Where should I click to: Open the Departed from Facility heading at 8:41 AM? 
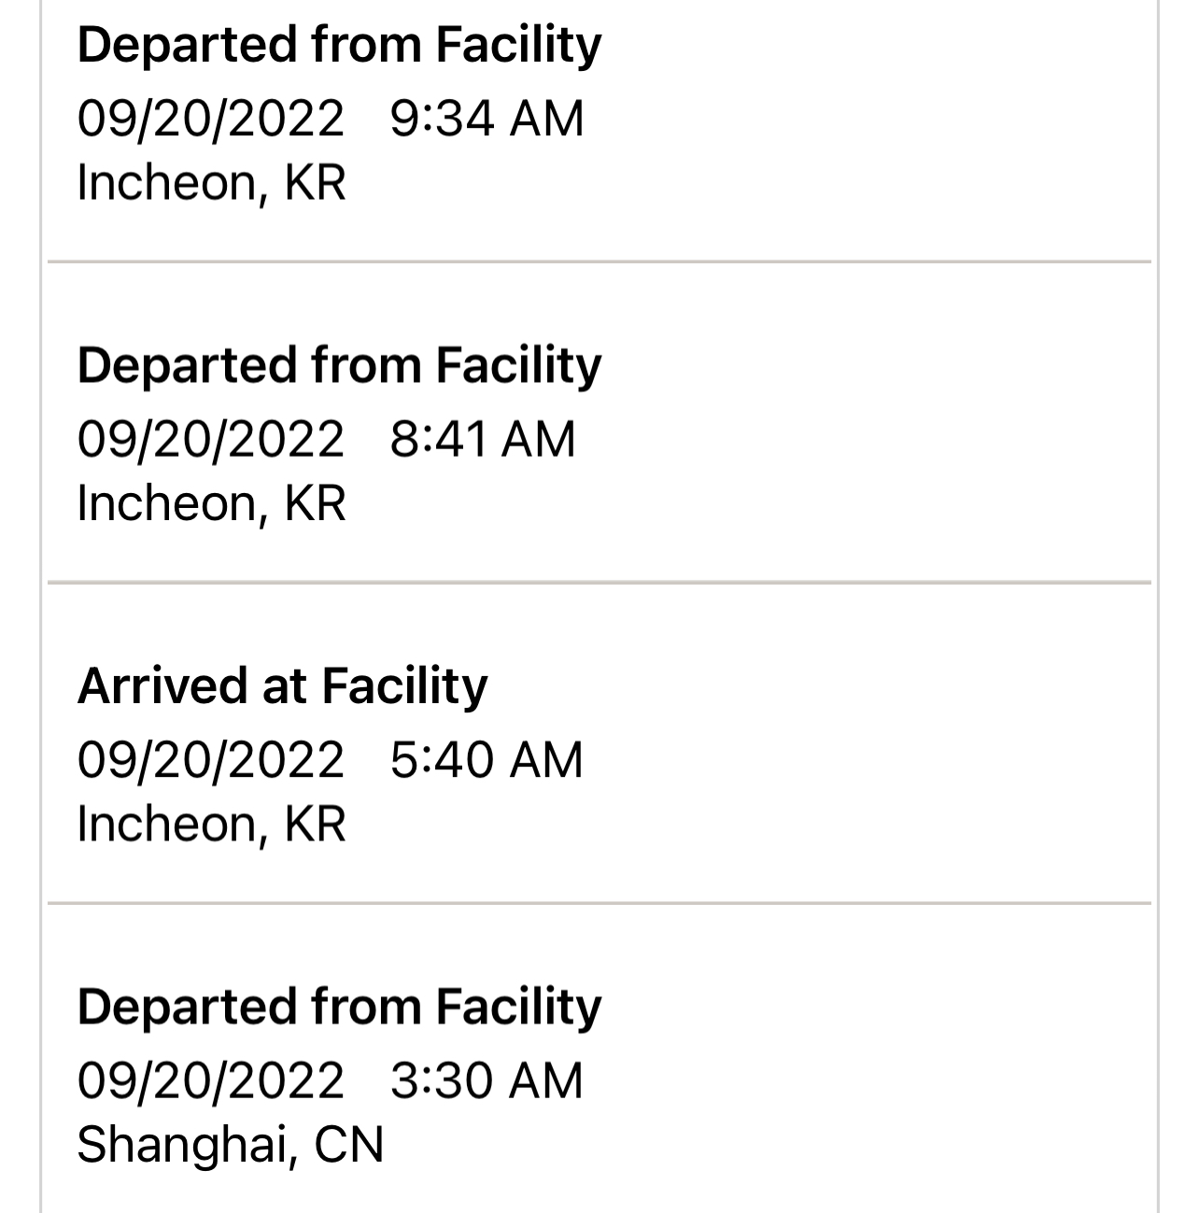click(x=339, y=365)
